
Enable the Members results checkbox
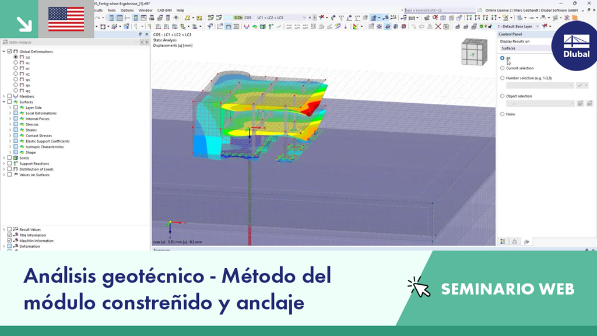coord(9,96)
